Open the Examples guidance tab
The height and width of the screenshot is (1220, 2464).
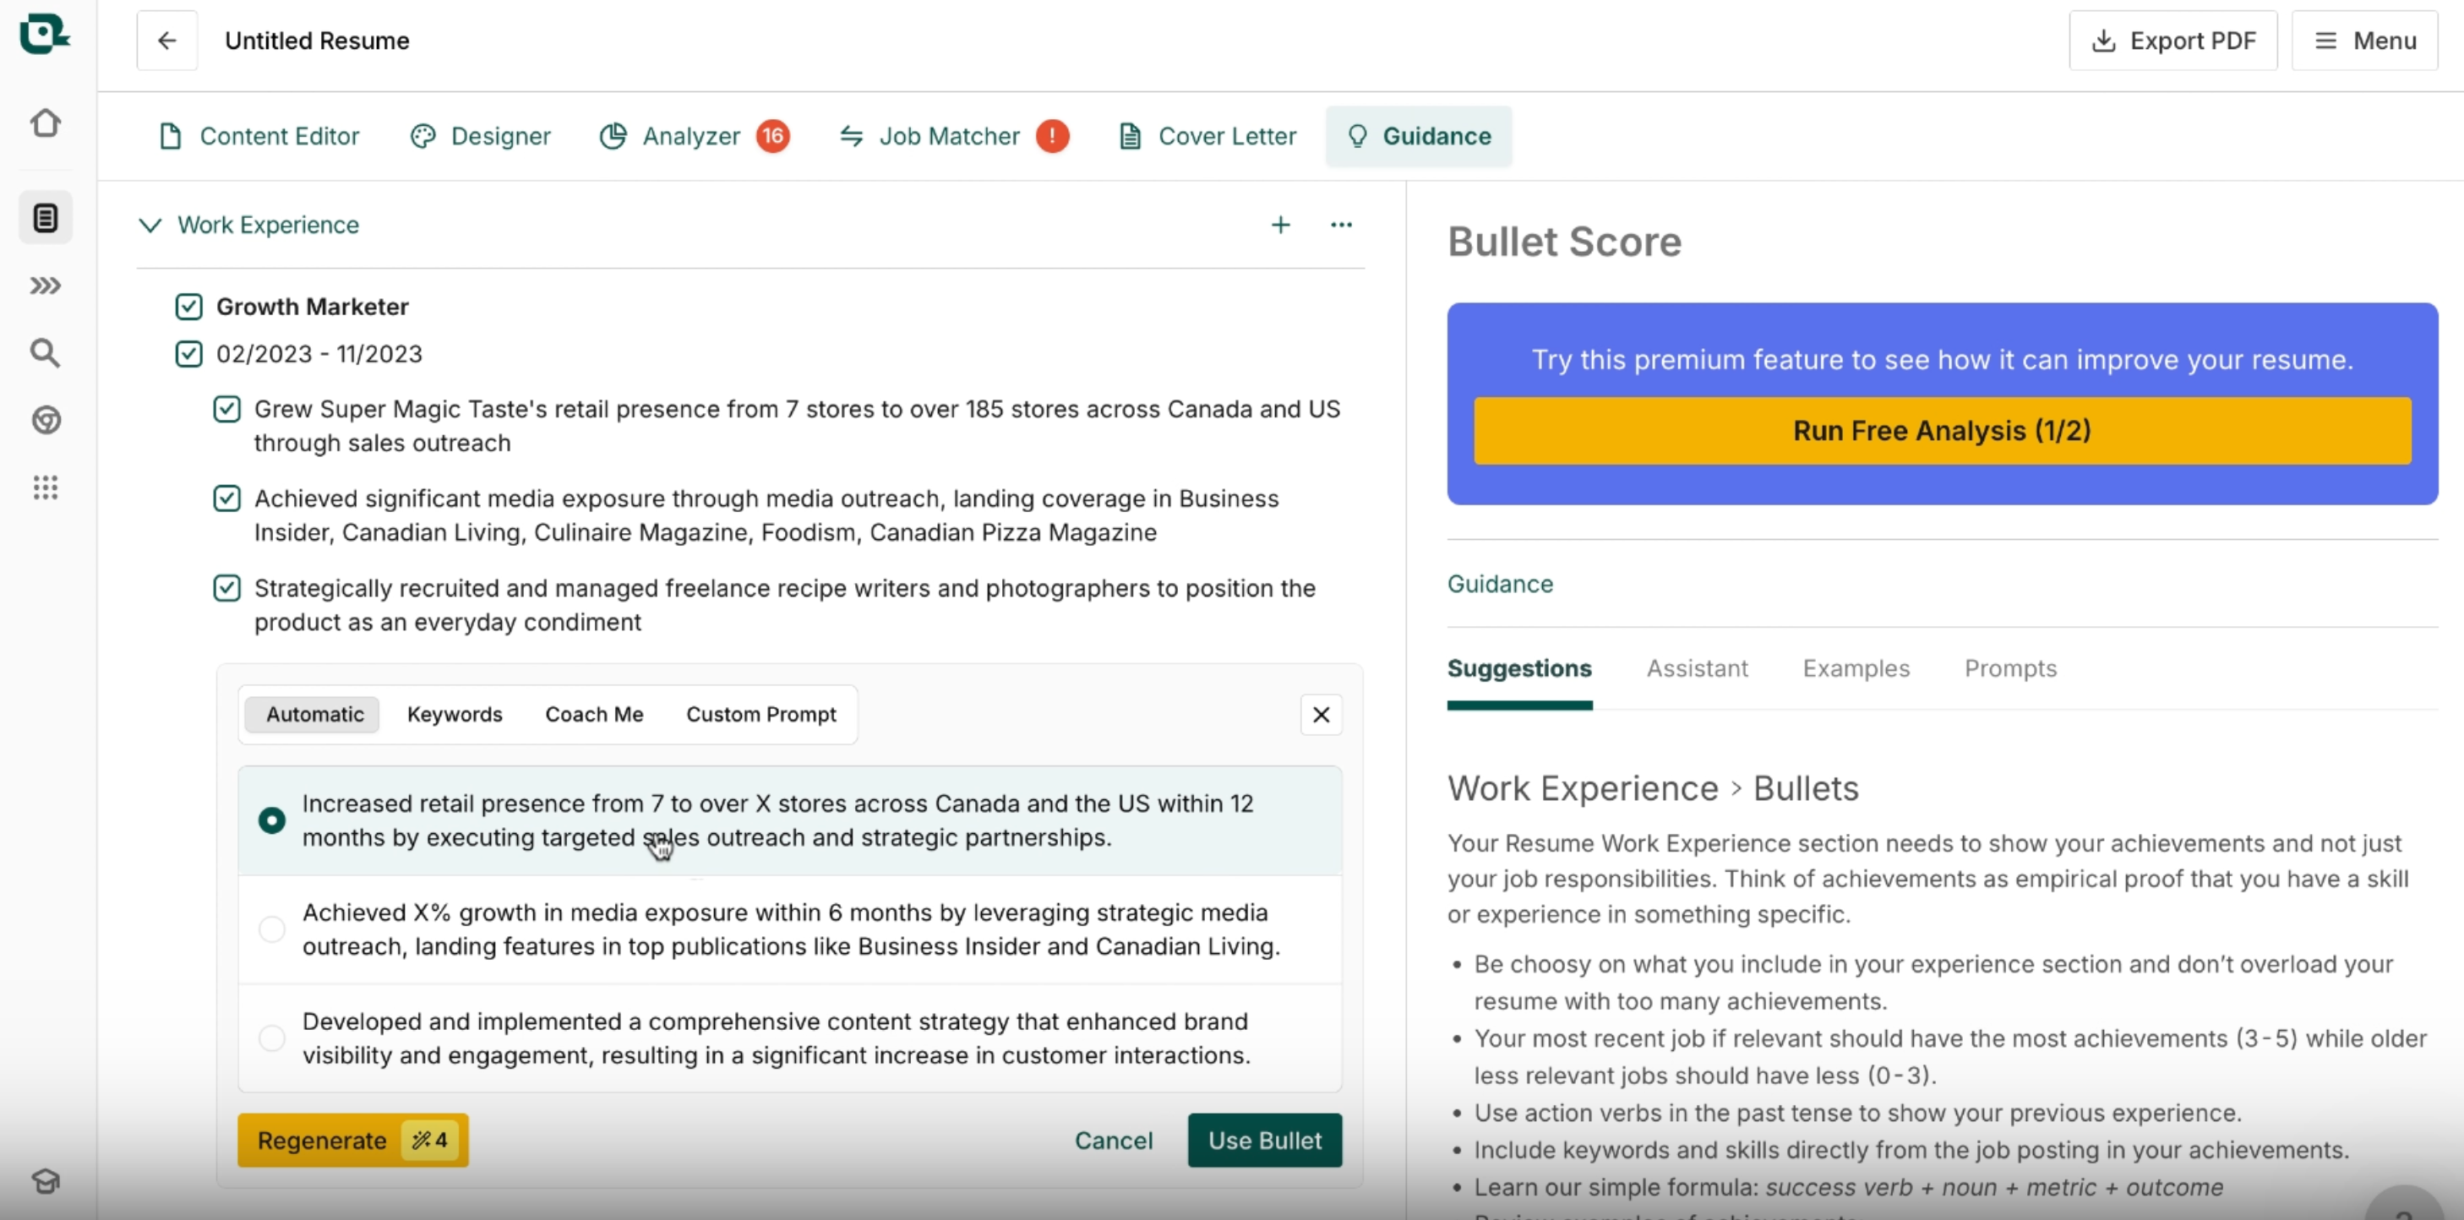(x=1856, y=668)
